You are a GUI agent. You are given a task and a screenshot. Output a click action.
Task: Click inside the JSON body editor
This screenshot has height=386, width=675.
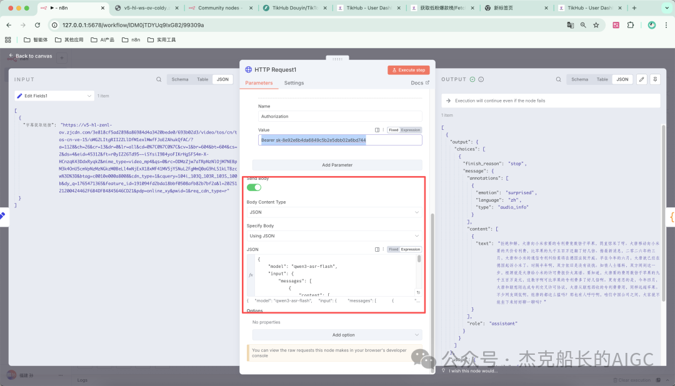click(335, 275)
